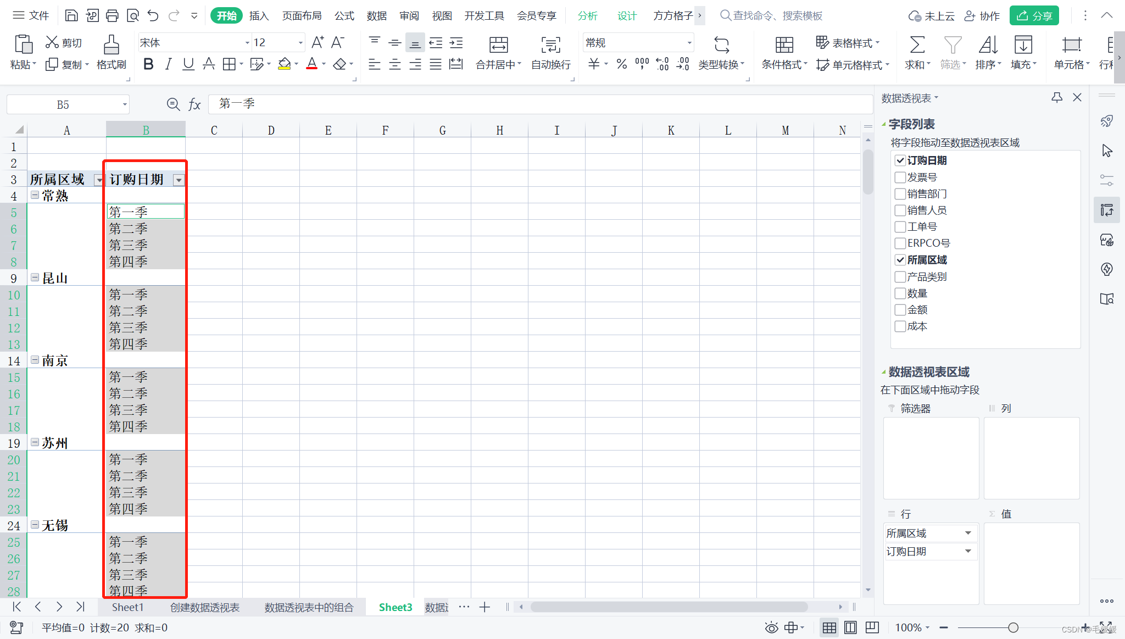This screenshot has height=639, width=1125.
Task: Pin the PivotTable pane with the pushpin icon
Action: tap(1057, 98)
